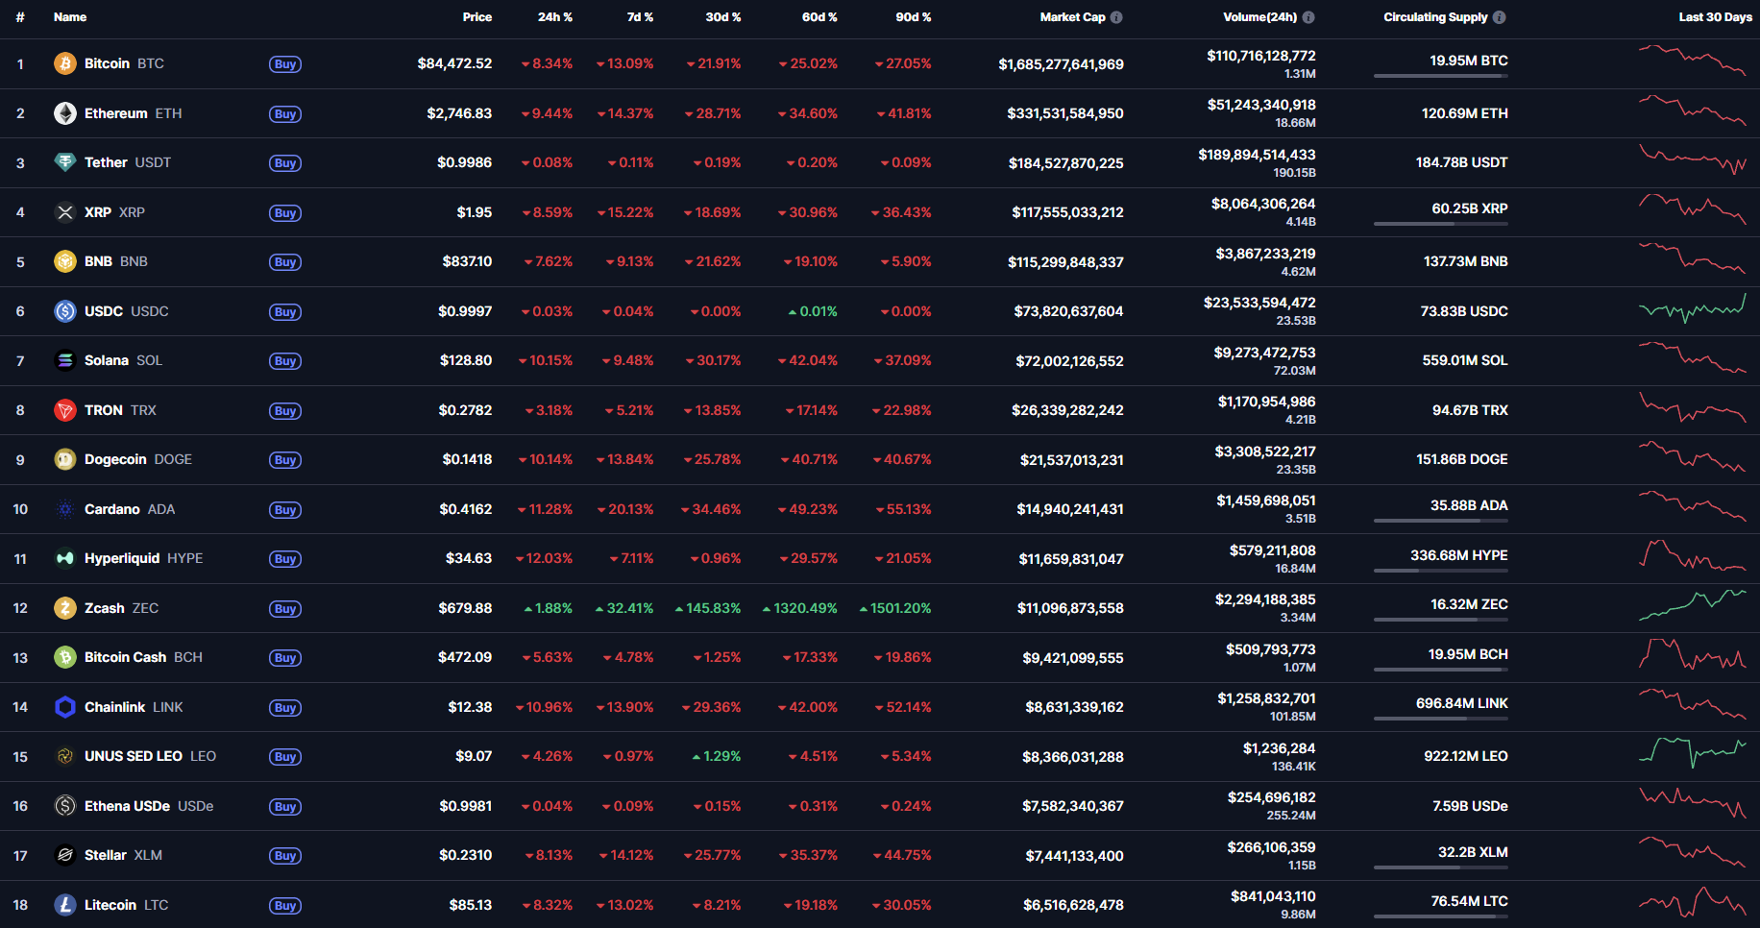Click Zcash's 90d change 1501.20%
The image size is (1760, 928).
pyautogui.click(x=895, y=608)
